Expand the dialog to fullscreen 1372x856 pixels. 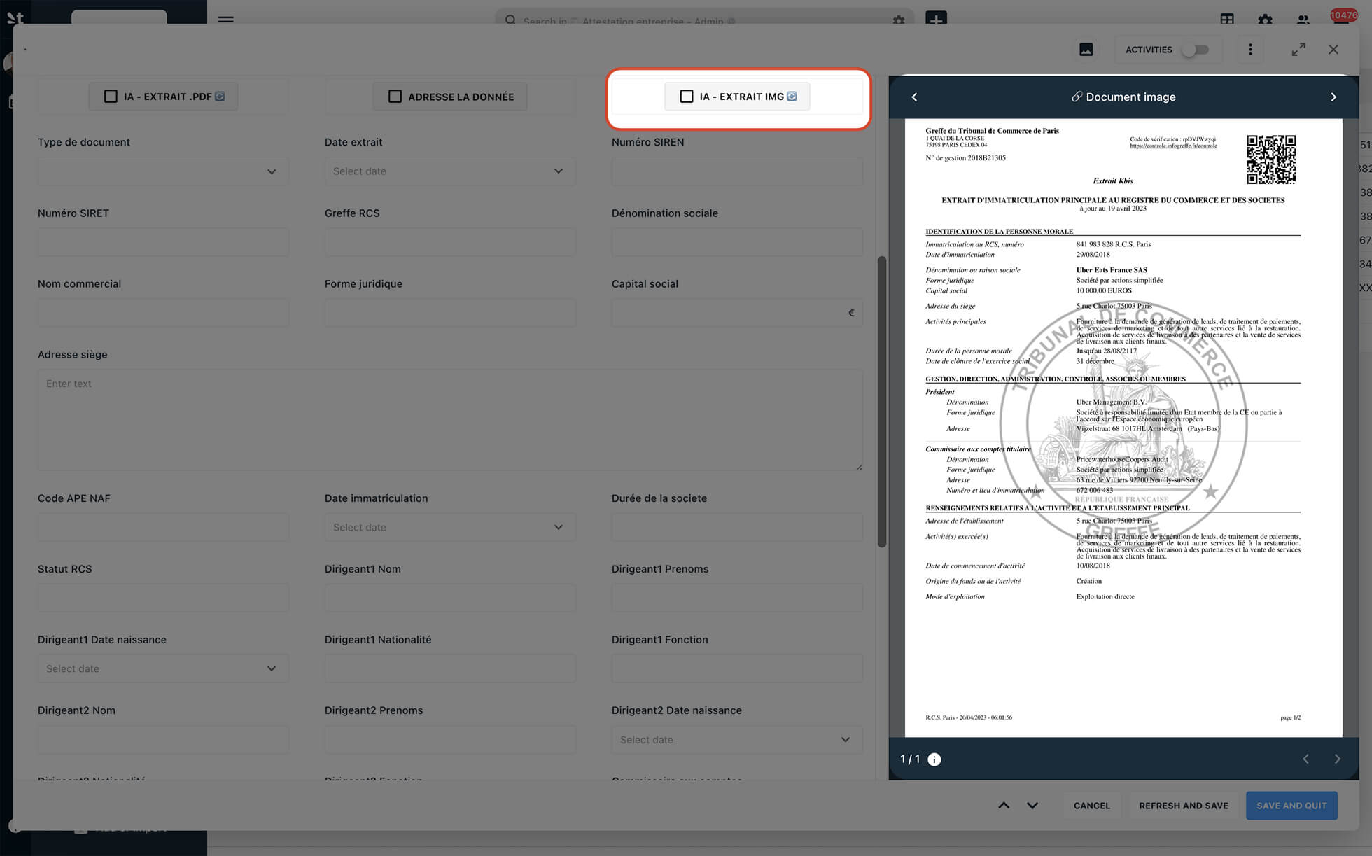tap(1298, 50)
